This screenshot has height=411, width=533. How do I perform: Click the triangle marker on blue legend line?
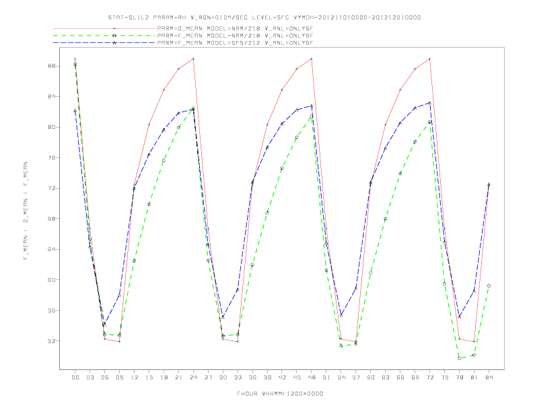tap(114, 43)
